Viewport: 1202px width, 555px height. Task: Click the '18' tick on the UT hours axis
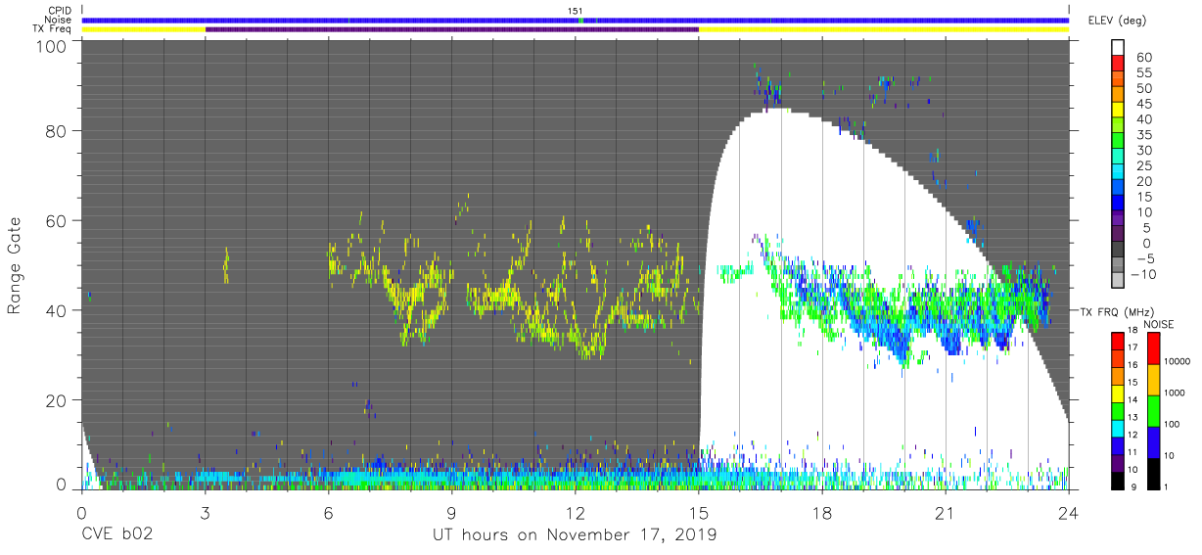822,512
